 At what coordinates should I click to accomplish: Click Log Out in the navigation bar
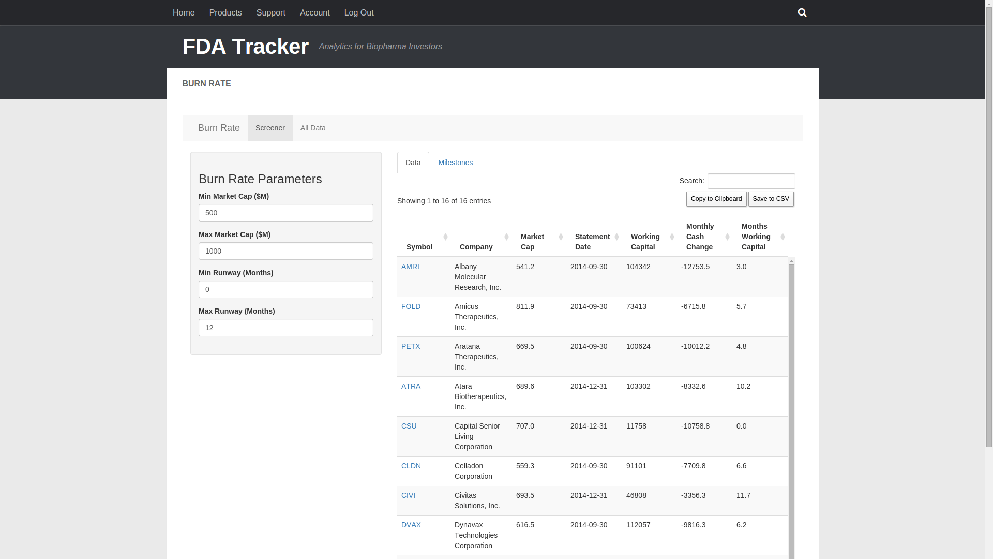(359, 12)
